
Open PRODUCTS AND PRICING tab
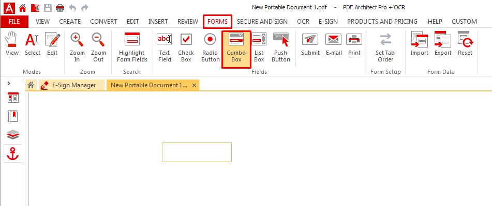(x=382, y=22)
